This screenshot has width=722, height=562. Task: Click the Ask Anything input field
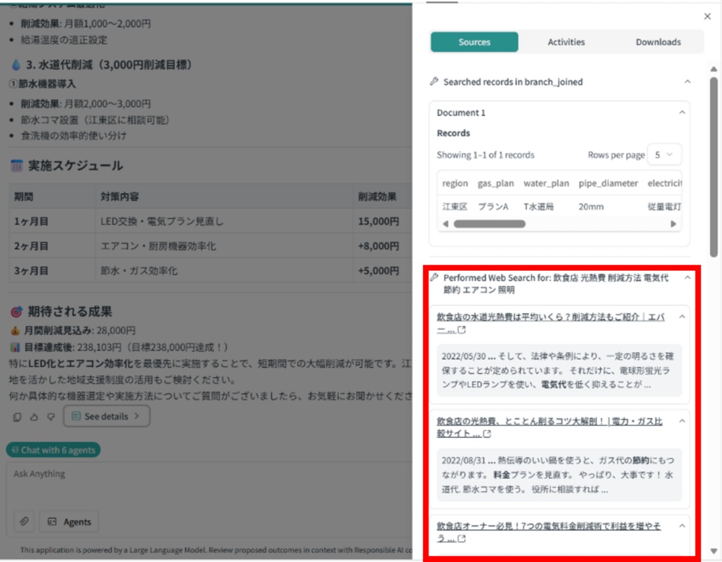click(180, 475)
